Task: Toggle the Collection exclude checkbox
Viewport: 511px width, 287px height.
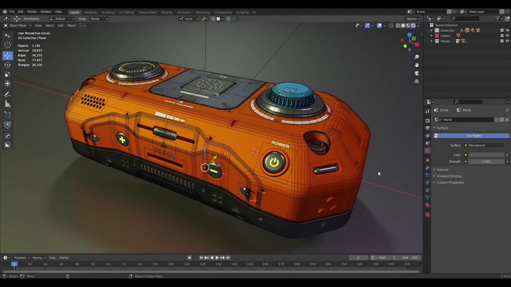Action: coord(502,31)
